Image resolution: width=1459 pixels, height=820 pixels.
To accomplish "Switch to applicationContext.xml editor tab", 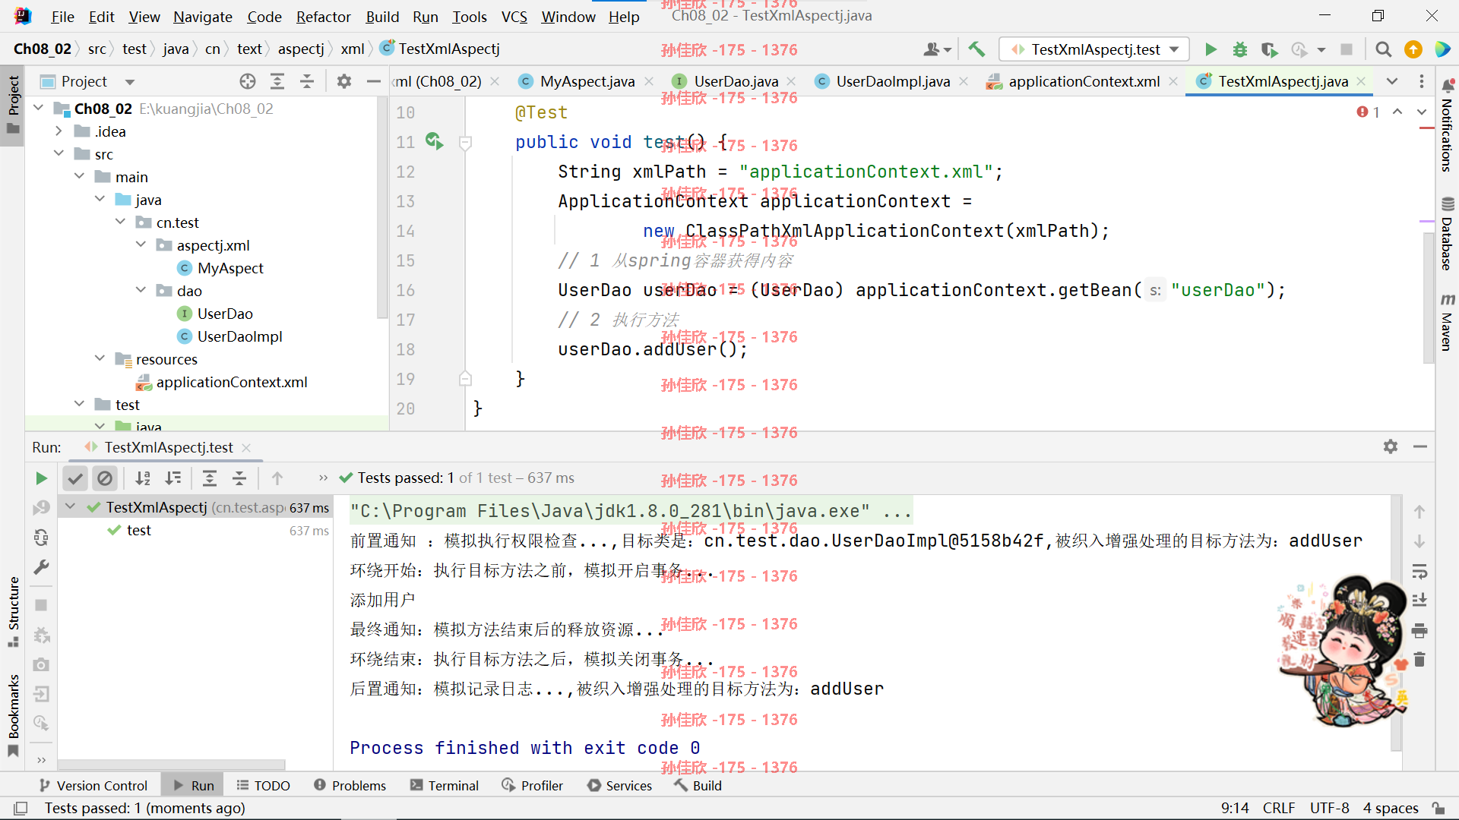I will coord(1083,81).
